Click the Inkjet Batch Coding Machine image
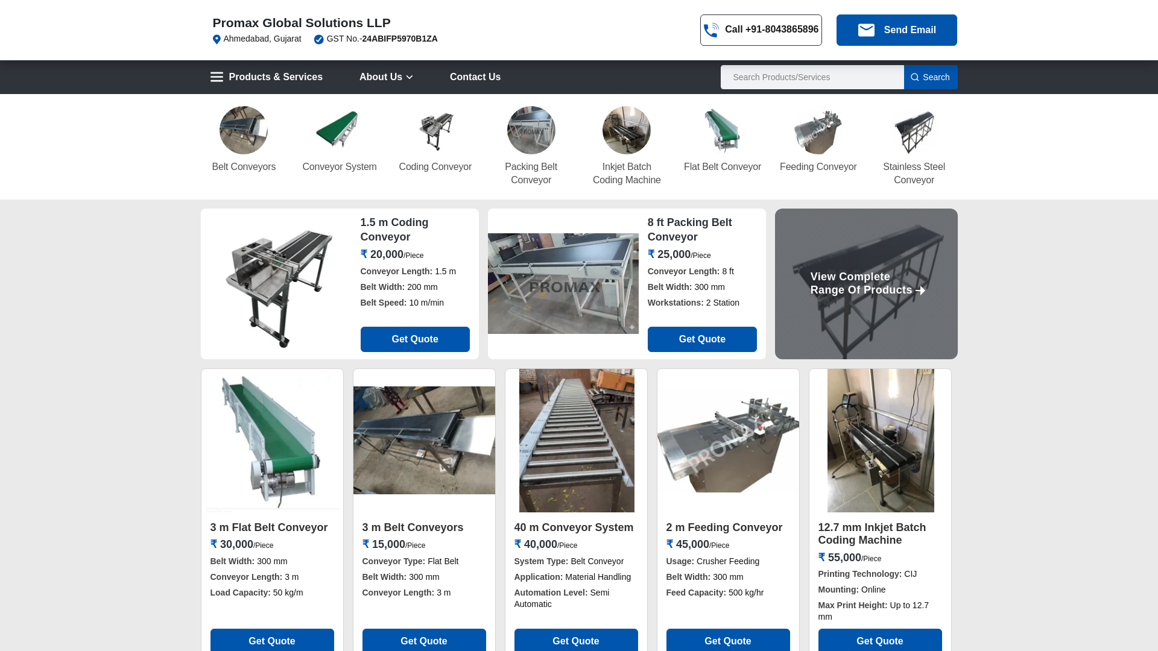Viewport: 1158px width, 651px height. [x=881, y=441]
